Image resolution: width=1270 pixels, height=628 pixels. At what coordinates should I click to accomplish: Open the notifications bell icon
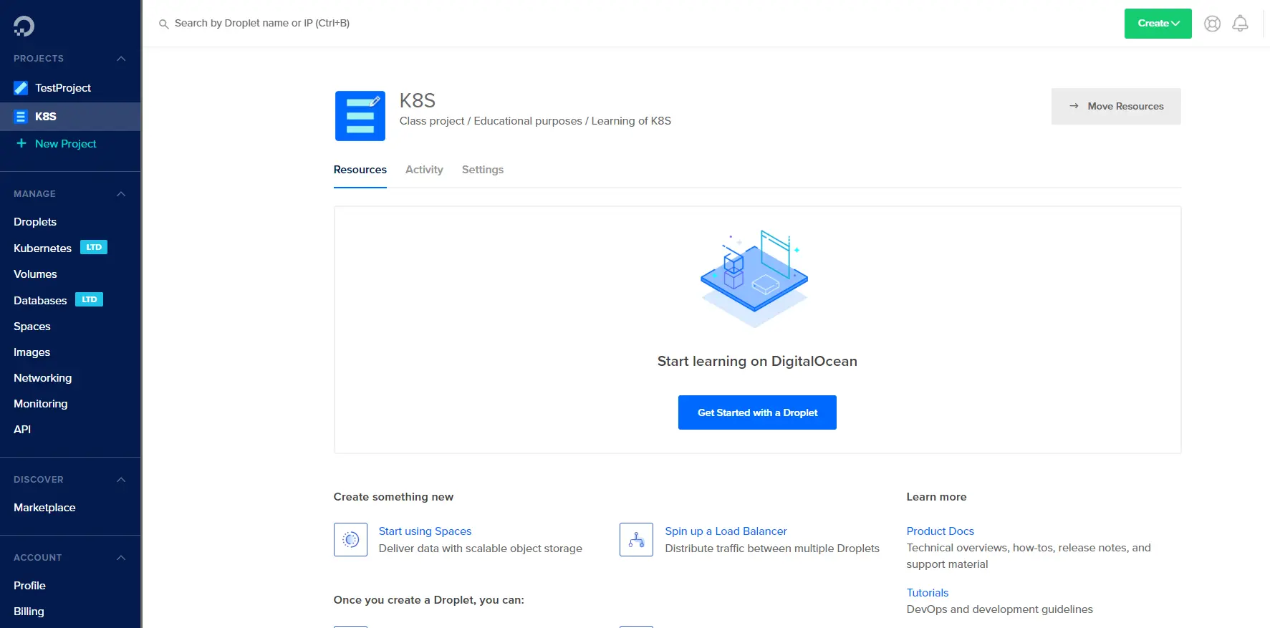[1240, 24]
